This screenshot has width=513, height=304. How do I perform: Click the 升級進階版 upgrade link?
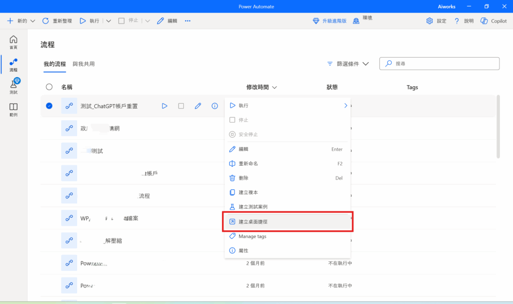pos(330,21)
